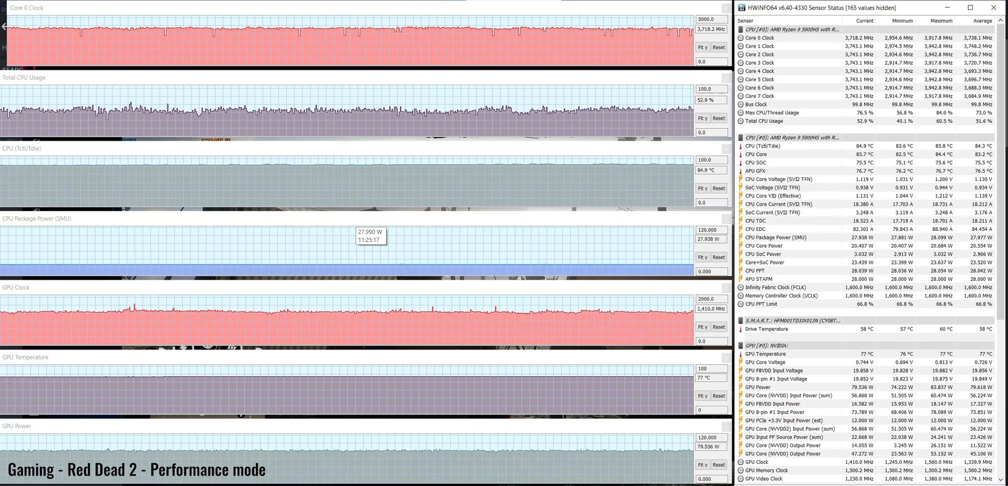Screen dimensions: 1008x486
Task: Click the bolt icon for CPU Package Power row
Action: pyautogui.click(x=741, y=238)
